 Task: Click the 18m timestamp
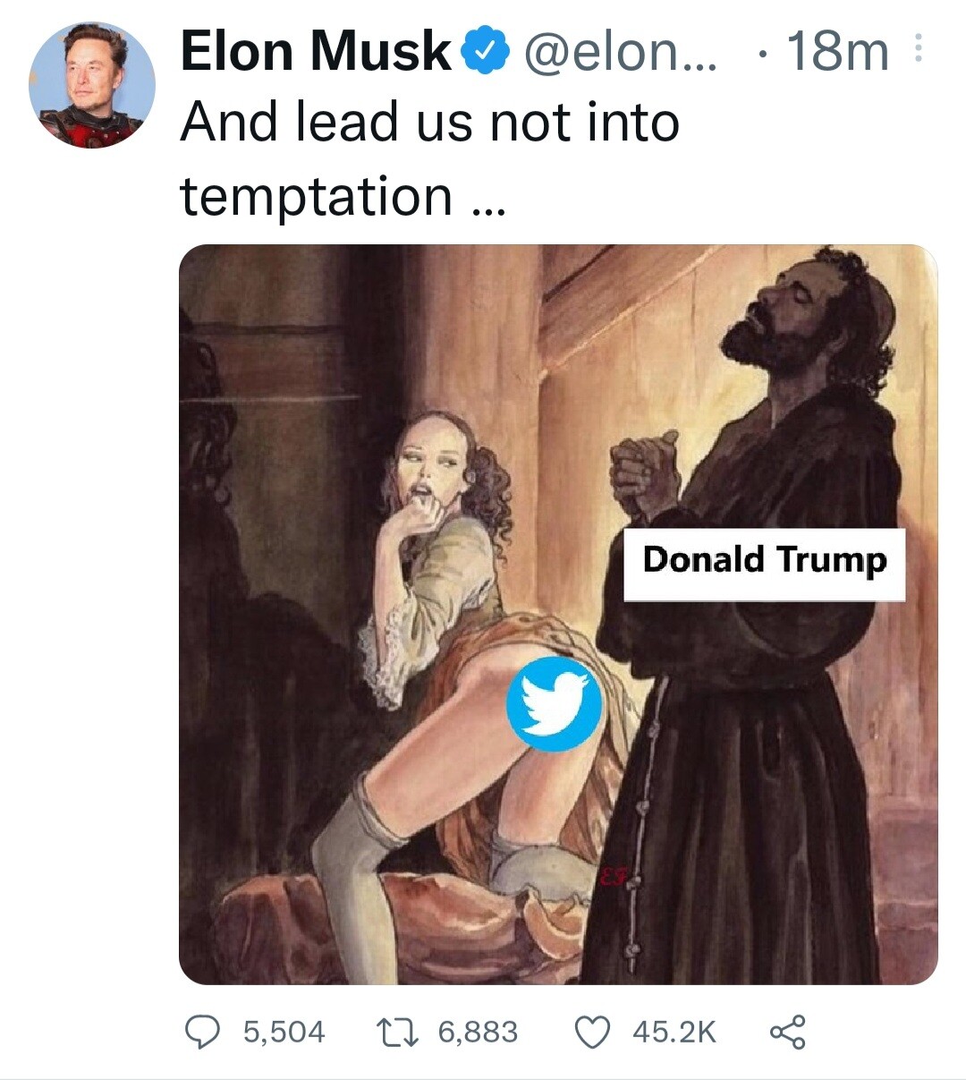click(x=837, y=52)
